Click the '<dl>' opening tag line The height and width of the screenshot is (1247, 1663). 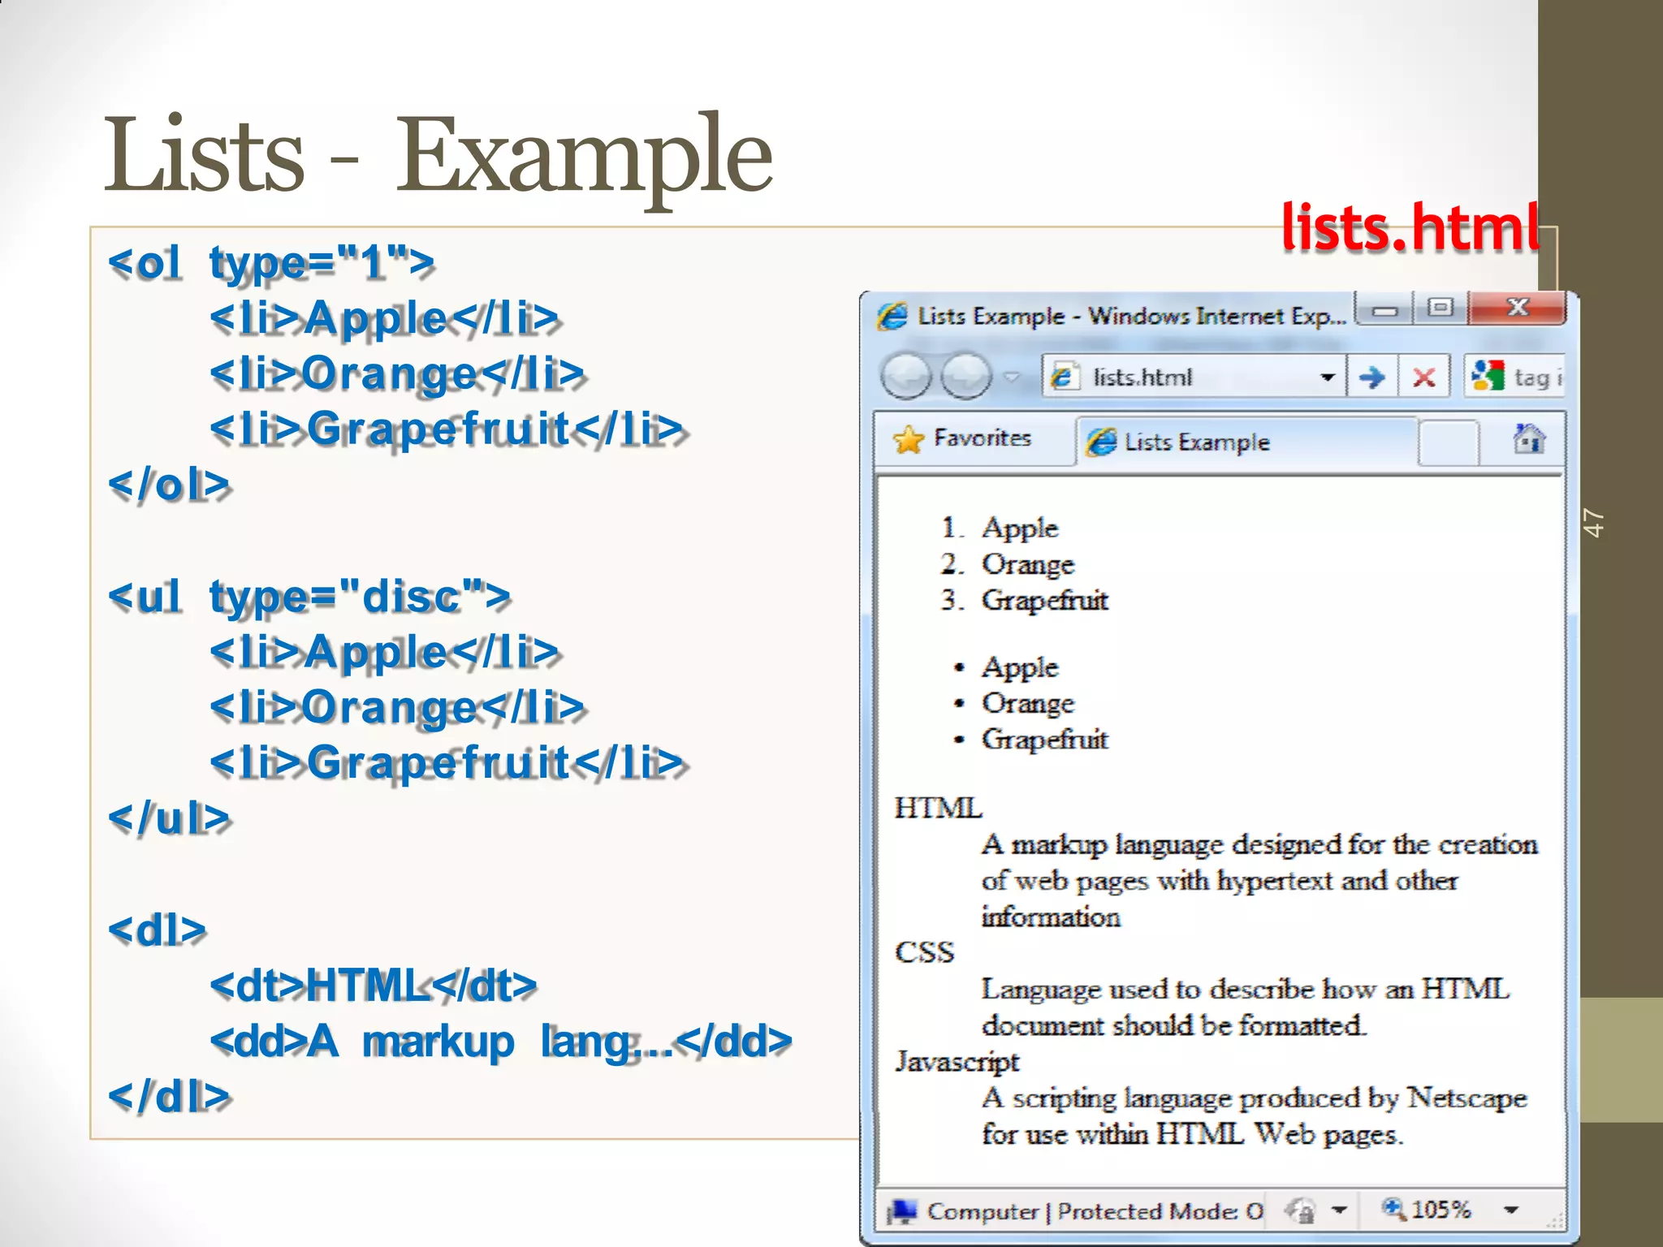click(x=158, y=930)
